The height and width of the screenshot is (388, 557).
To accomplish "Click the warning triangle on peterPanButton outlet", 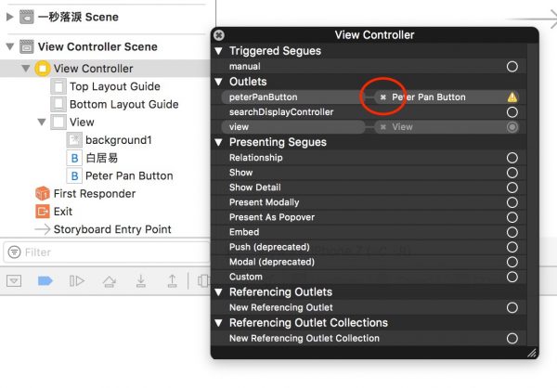I will point(512,97).
